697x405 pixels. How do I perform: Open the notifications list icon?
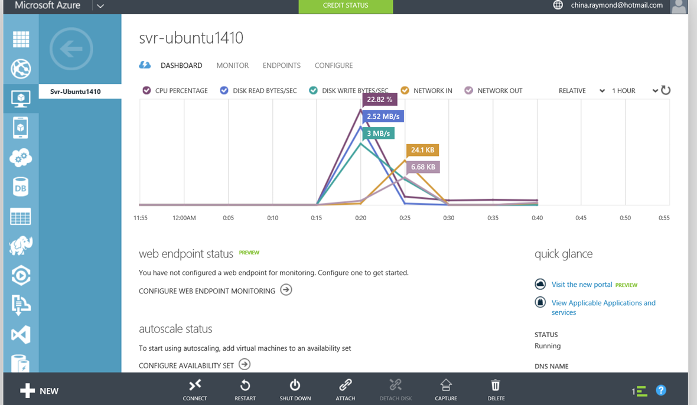tap(640, 391)
